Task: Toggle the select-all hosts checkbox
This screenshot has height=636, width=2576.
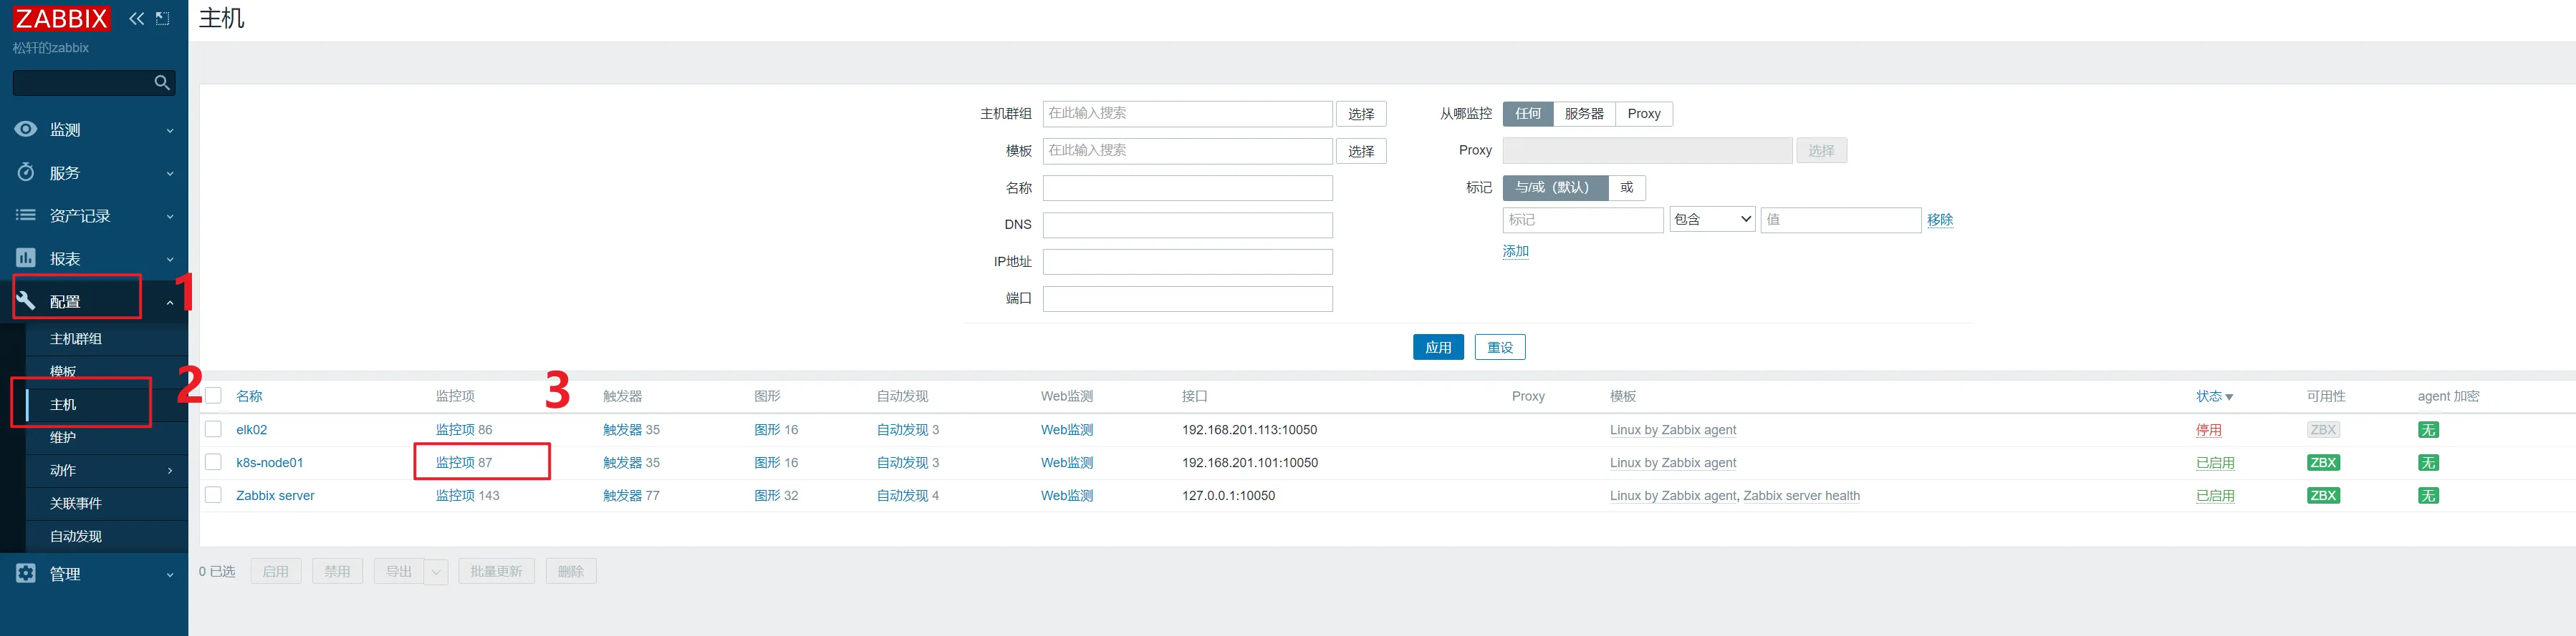Action: point(213,396)
